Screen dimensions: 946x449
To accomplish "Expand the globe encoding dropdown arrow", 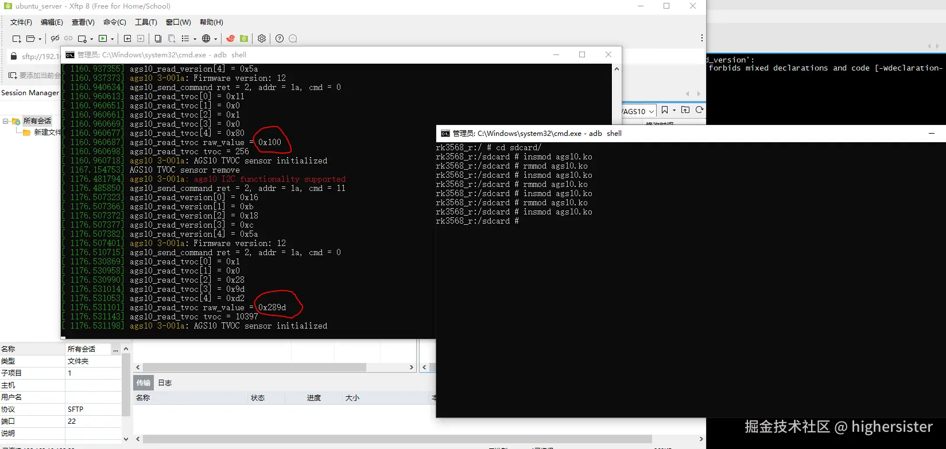I will point(215,39).
